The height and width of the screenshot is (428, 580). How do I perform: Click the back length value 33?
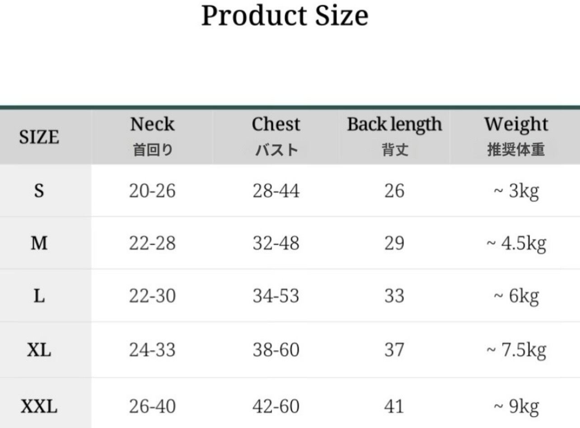(x=394, y=296)
